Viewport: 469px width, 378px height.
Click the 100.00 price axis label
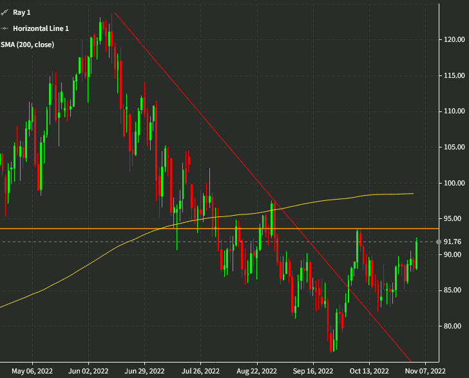(x=454, y=183)
